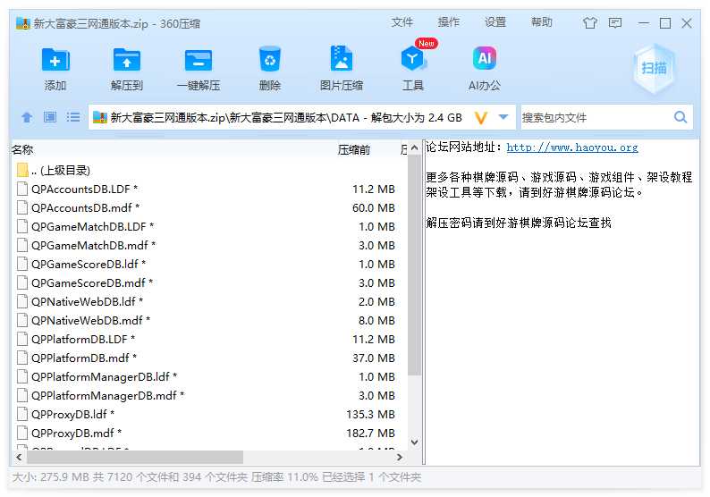
Task: Open the Tools (工具) icon
Action: 412,59
